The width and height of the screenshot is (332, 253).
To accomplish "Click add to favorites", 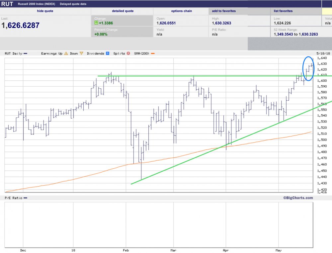I will pyautogui.click(x=224, y=11).
